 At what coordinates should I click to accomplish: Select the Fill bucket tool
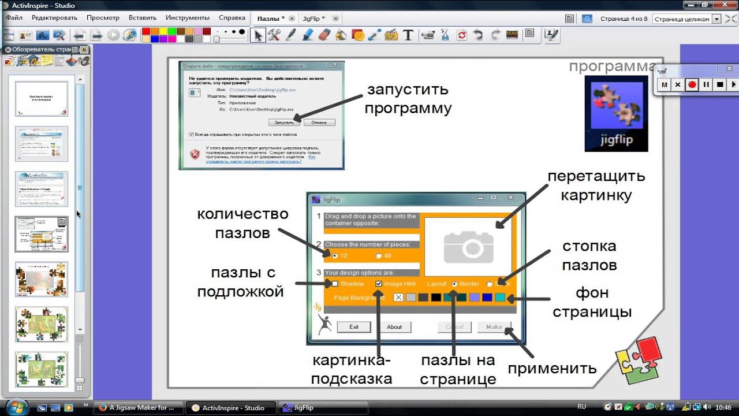click(x=341, y=35)
